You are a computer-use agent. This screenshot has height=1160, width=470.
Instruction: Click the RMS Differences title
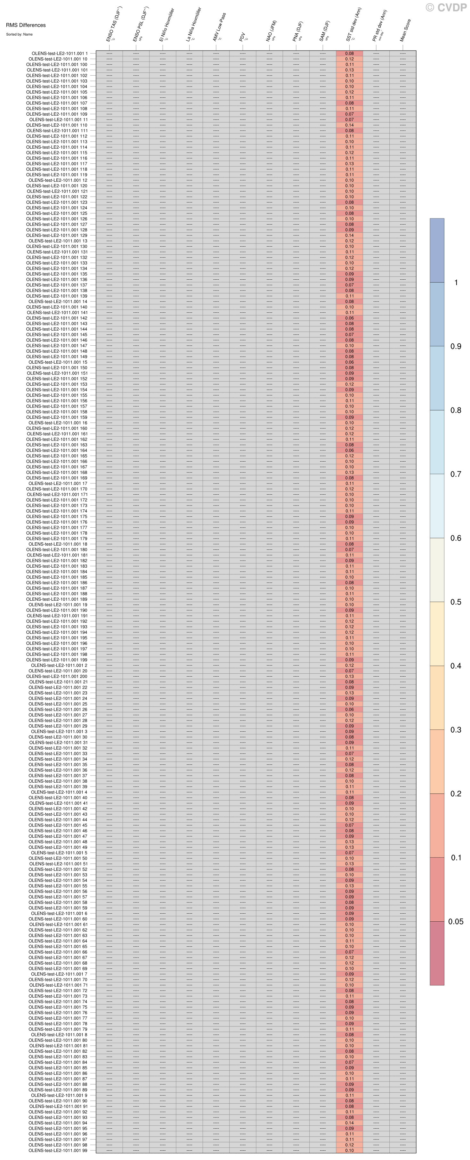point(26,25)
